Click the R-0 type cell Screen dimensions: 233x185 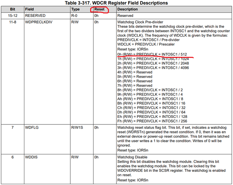[x=74, y=15]
